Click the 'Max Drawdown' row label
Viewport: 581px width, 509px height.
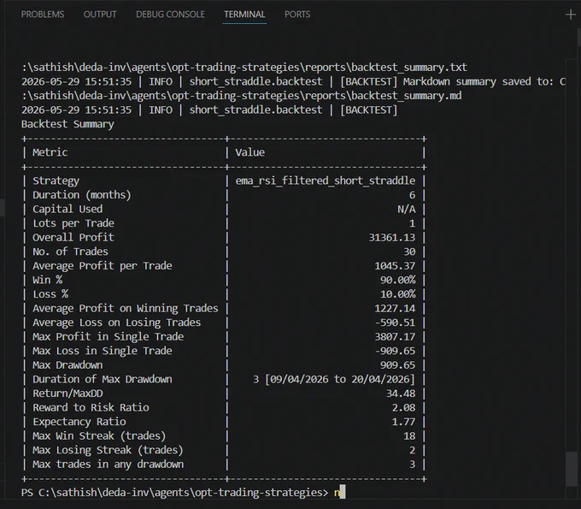point(67,365)
